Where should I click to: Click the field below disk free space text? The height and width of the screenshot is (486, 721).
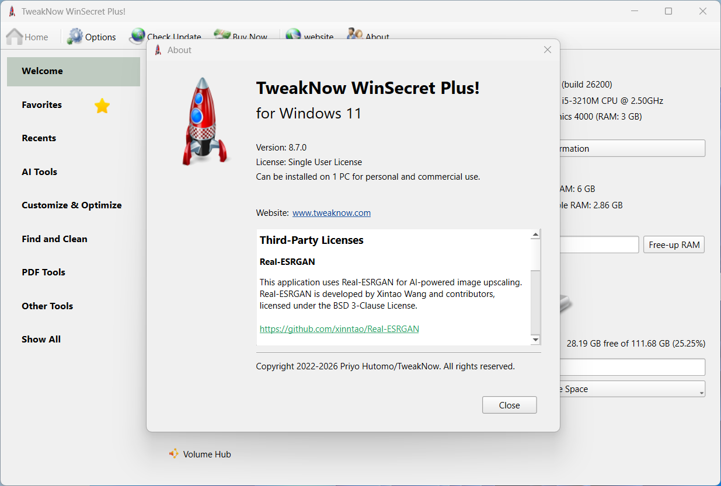pos(632,367)
